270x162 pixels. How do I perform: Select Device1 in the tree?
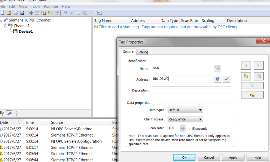pos(26,31)
